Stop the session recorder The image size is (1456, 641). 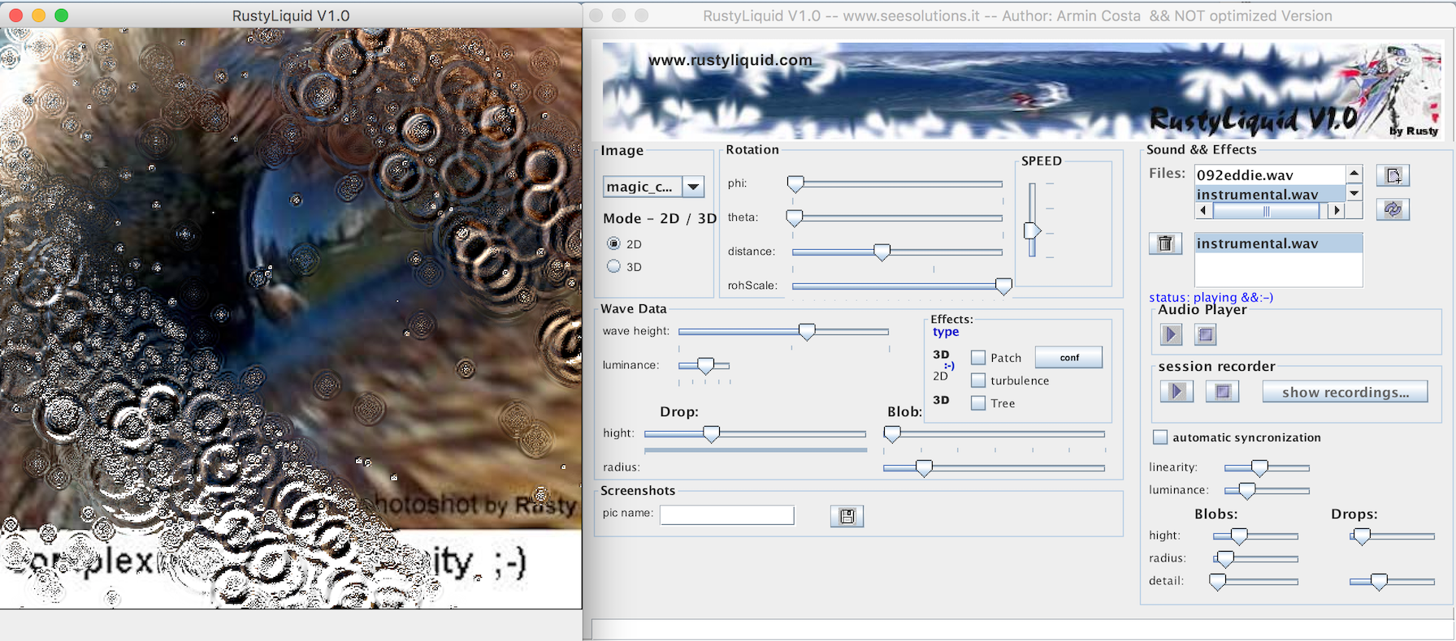[1222, 392]
